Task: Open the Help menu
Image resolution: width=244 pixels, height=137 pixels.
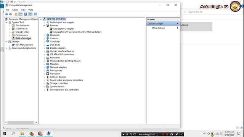Action: (x=30, y=10)
